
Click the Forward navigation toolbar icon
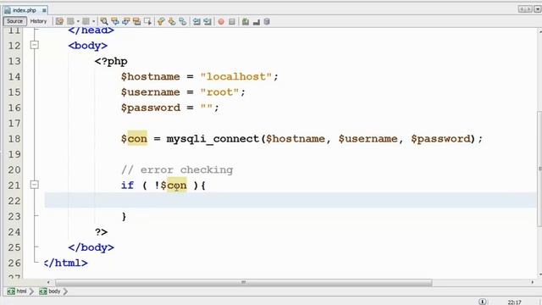tap(86, 21)
